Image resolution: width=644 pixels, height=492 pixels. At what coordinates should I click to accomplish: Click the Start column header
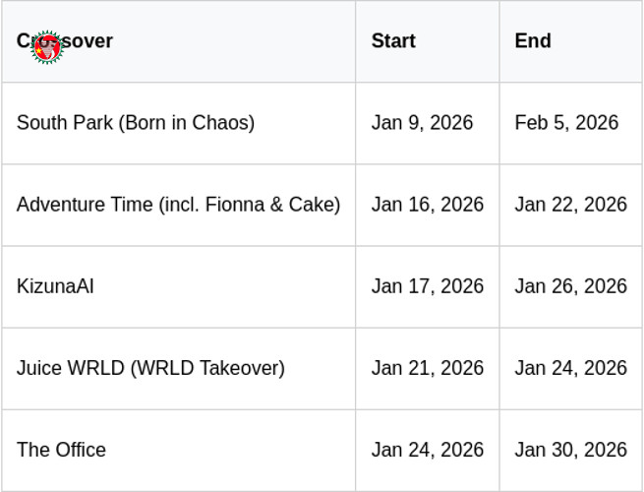[x=393, y=41]
